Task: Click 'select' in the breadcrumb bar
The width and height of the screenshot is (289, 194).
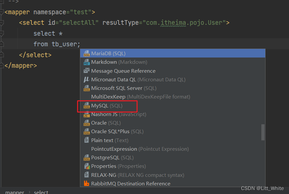Action: click(41, 192)
